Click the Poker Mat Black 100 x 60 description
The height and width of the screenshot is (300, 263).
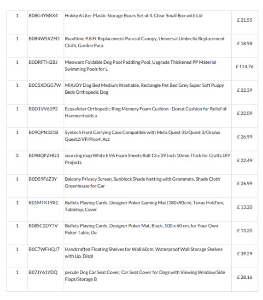pos(141,229)
